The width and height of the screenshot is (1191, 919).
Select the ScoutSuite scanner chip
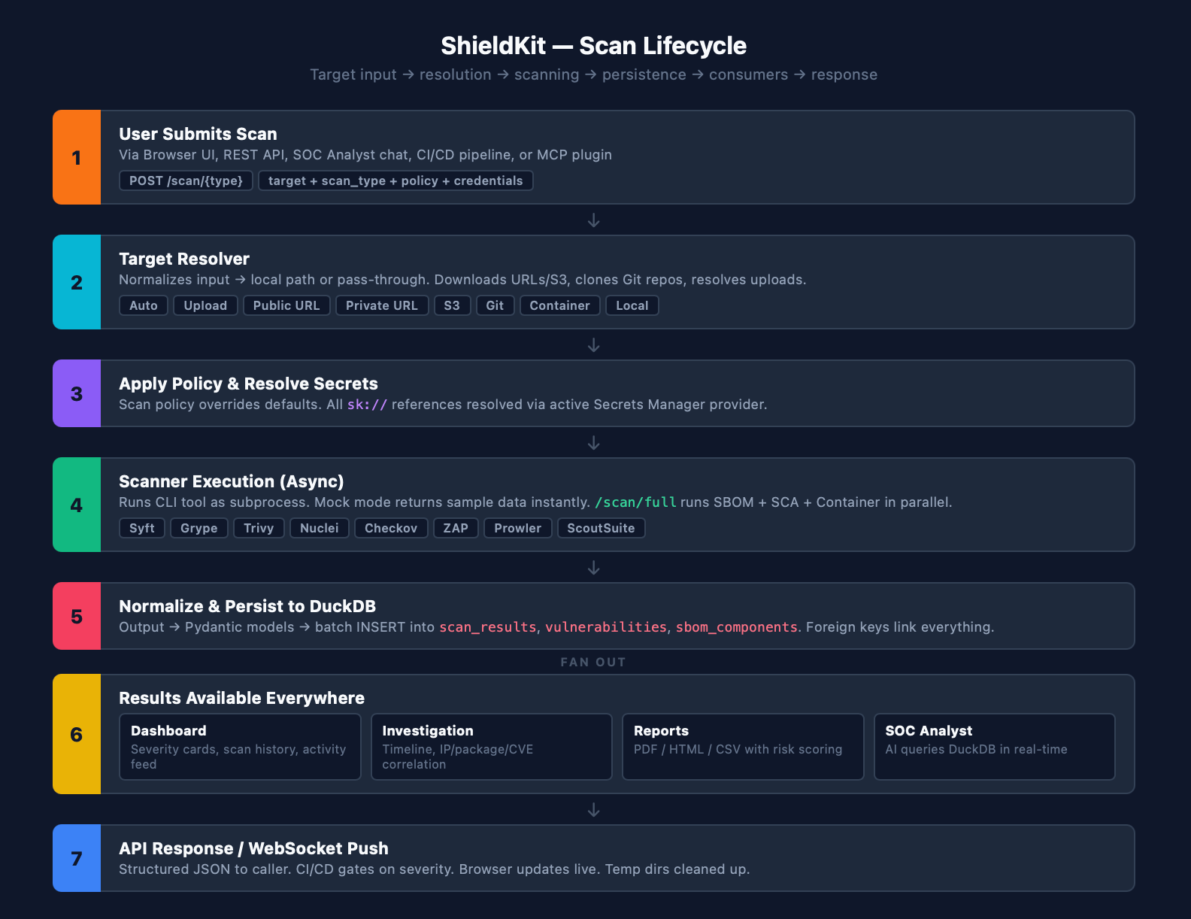pyautogui.click(x=601, y=528)
